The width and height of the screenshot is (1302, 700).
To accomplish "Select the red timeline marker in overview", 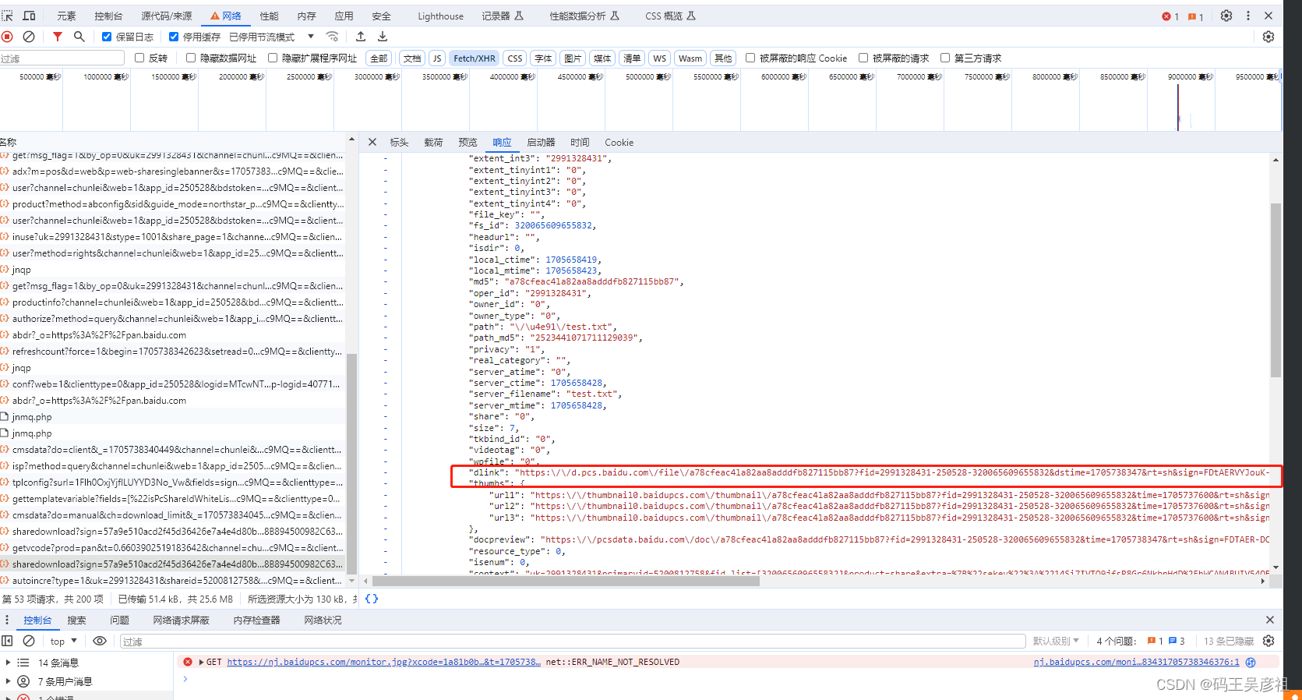I will 1177,107.
